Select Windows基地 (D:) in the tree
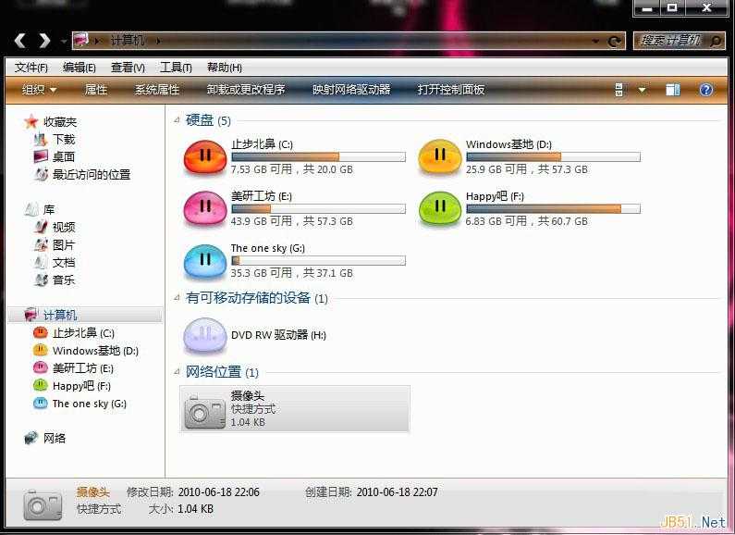735x535 pixels. (95, 351)
